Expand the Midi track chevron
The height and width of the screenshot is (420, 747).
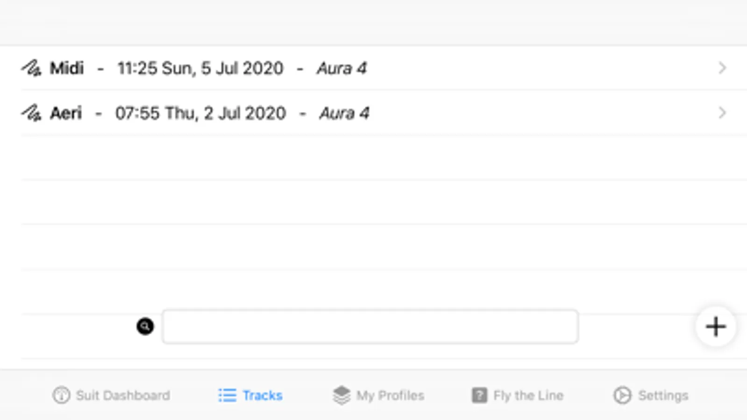pos(722,68)
